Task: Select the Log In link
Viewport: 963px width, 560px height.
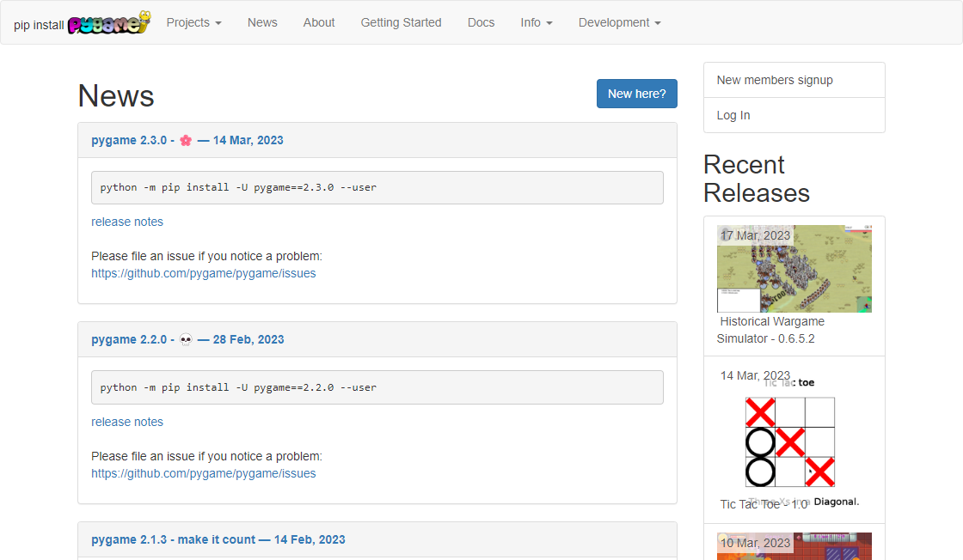Action: [x=733, y=115]
